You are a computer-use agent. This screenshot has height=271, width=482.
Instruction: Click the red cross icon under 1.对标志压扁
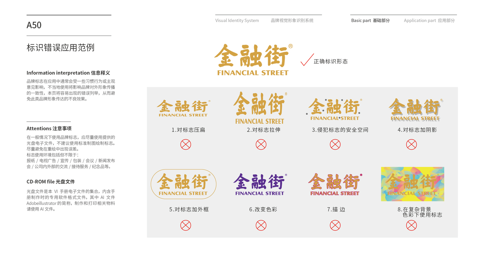(186, 144)
